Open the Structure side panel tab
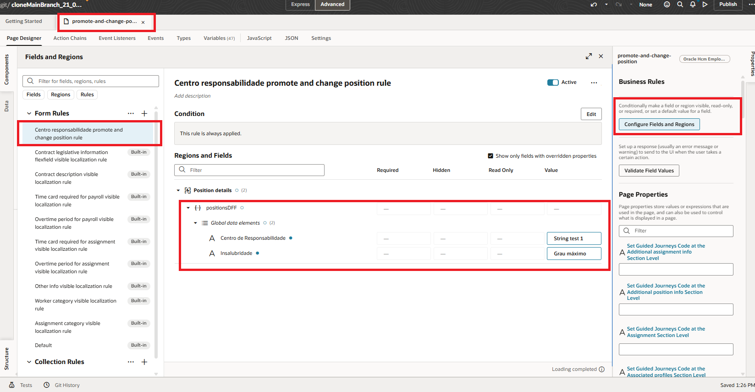The height and width of the screenshot is (392, 755). [x=6, y=359]
